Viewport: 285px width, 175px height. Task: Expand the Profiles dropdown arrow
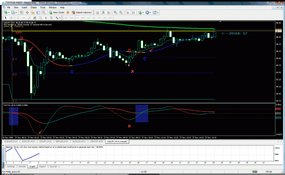16,13
